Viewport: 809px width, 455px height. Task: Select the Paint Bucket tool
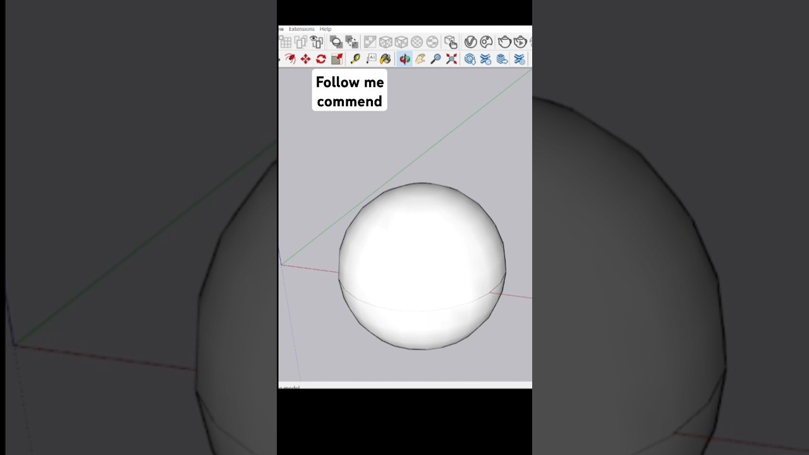click(385, 59)
